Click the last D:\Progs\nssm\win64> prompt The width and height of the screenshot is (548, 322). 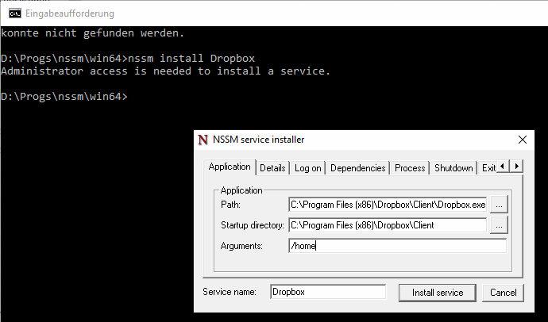tap(64, 96)
